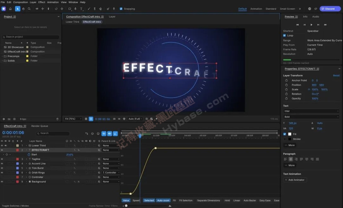Reset the Layer Transform properties
Screen dimensions: 343x208
tap(336, 75)
